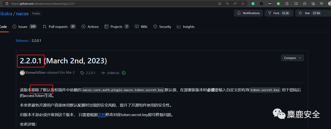Viewport: 331px width, 129px height.
Task: Open the 2.2.0.1 tag link
Action: coord(88,73)
